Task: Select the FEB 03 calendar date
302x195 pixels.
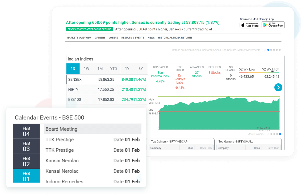Action: tap(26, 146)
